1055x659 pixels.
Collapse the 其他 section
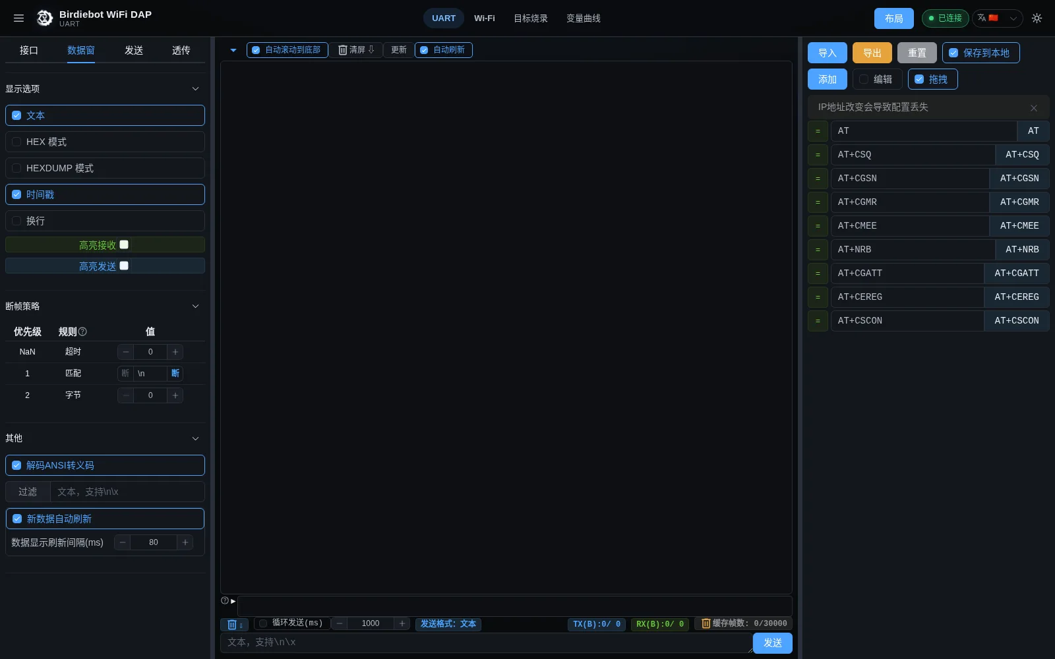tap(195, 438)
